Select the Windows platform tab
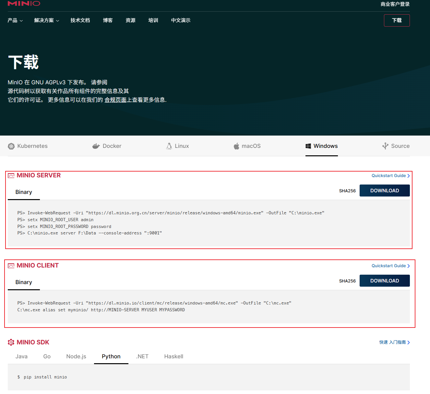Screen dimensions: 430x394 pyautogui.click(x=322, y=146)
